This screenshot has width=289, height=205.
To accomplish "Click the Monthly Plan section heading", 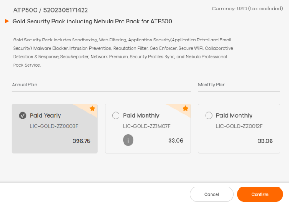I will pos(211,85).
